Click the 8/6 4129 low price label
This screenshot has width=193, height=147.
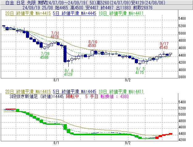click(x=68, y=72)
